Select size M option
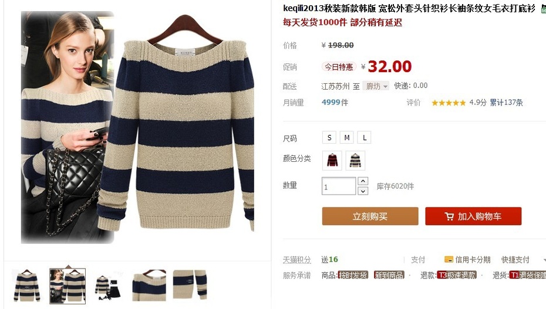 tap(347, 138)
